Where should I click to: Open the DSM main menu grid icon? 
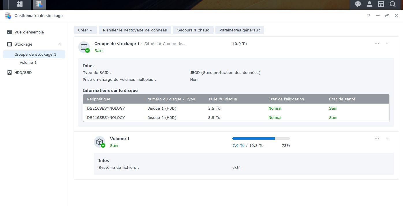click(x=20, y=4)
